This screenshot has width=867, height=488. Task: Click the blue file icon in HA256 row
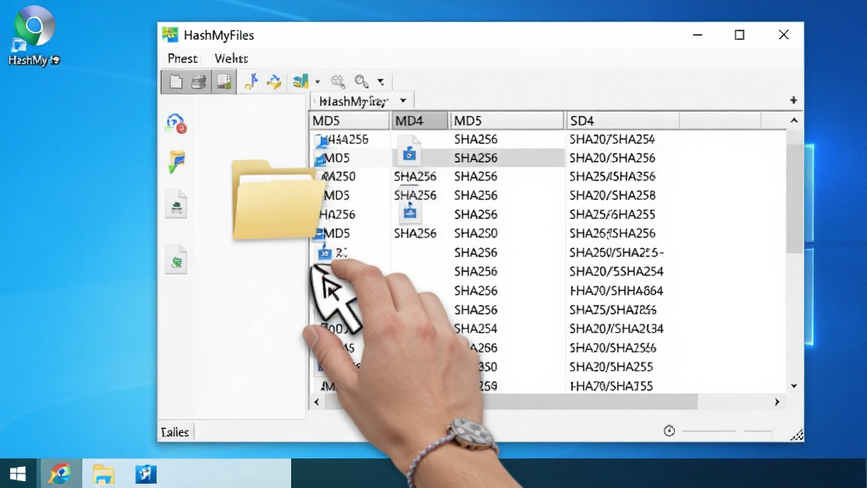coord(410,211)
